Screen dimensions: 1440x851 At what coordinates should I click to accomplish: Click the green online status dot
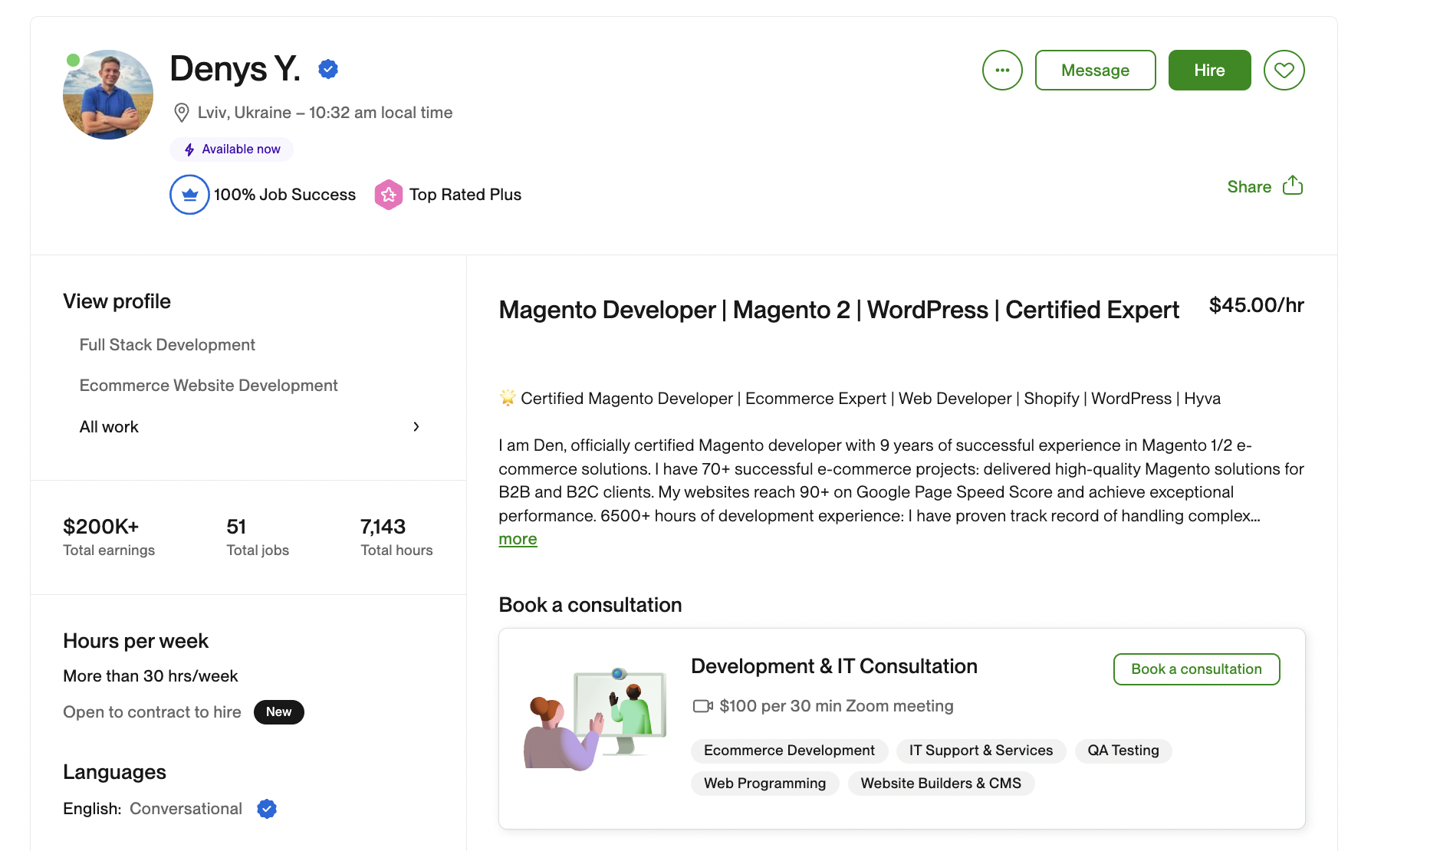pos(73,61)
